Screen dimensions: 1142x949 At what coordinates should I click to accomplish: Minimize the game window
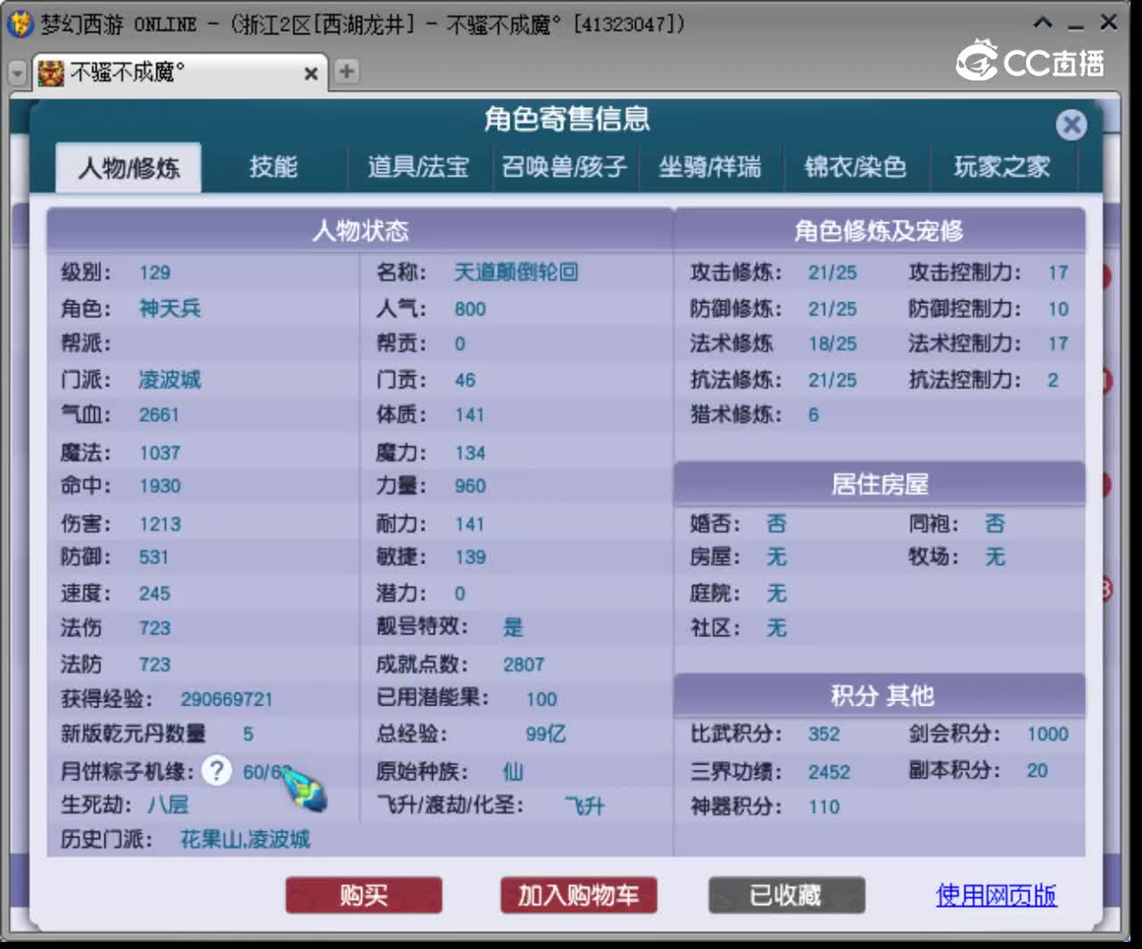click(1075, 27)
